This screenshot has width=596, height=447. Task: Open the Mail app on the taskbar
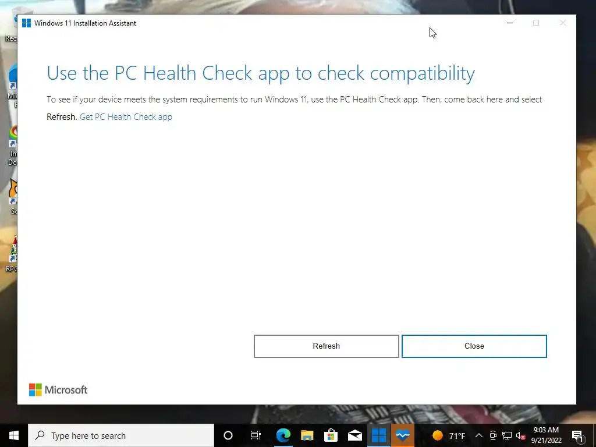click(355, 435)
